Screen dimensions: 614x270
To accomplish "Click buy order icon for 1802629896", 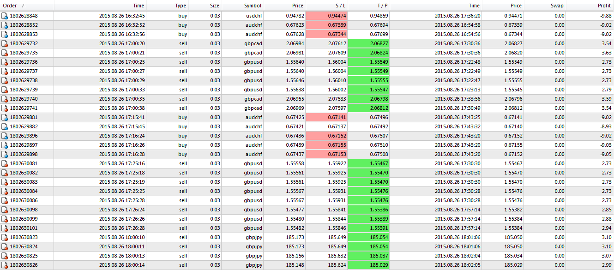I will click(x=5, y=136).
